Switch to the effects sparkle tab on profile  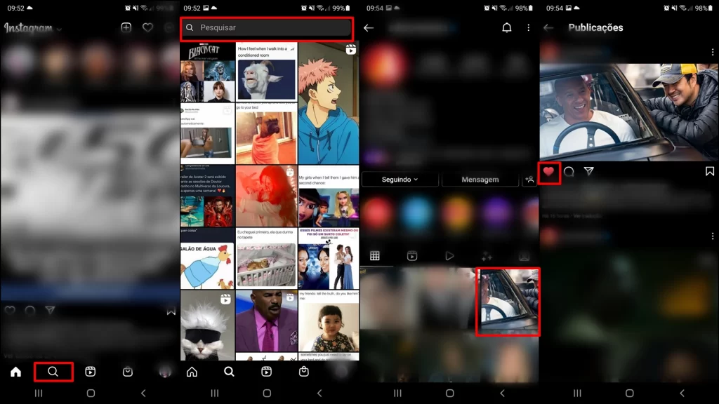click(487, 256)
